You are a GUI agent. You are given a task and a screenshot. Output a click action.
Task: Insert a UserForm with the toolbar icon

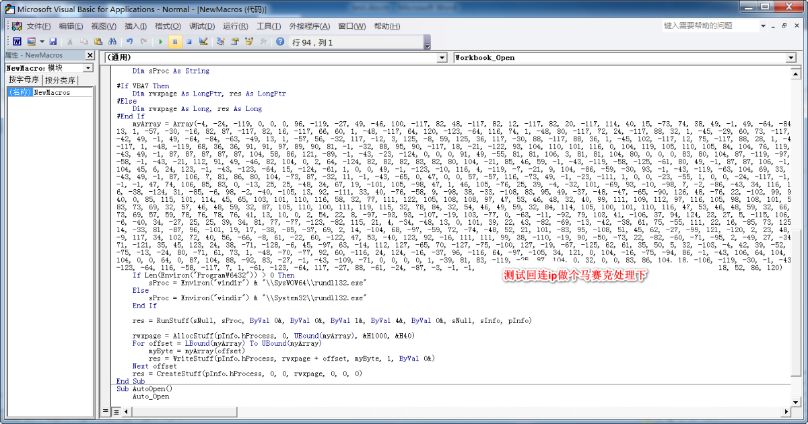point(30,42)
